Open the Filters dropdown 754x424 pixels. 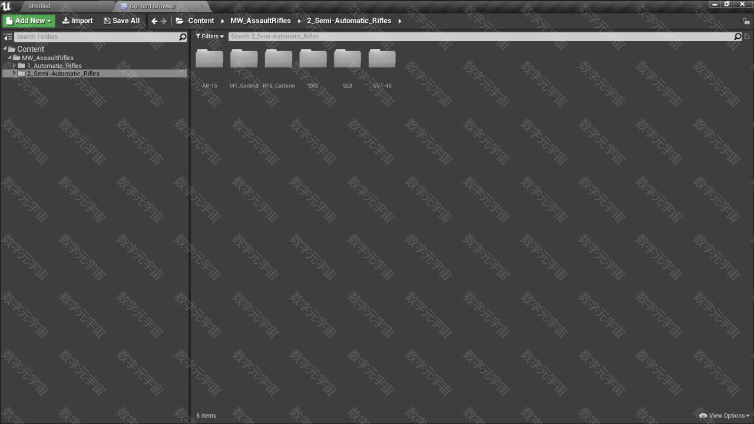point(210,37)
